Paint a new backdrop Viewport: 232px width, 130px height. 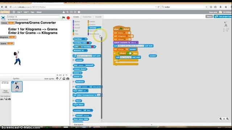click(x=4, y=99)
